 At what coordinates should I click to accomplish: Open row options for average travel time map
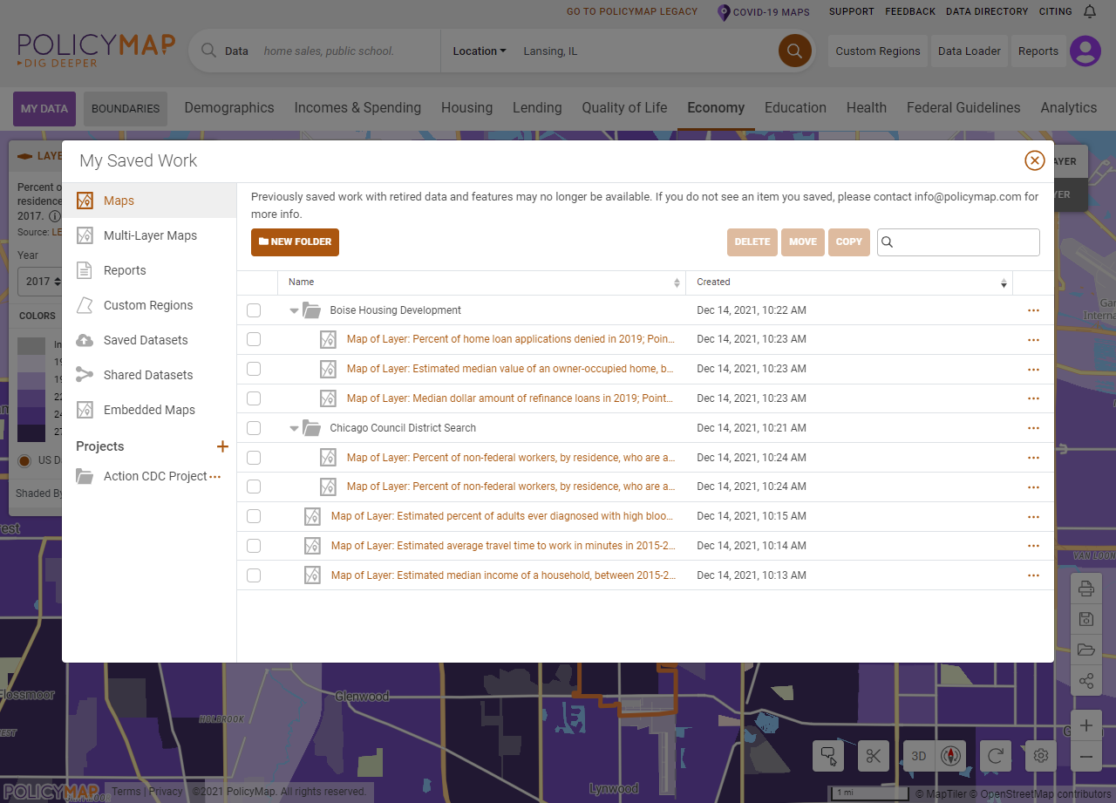click(x=1033, y=546)
